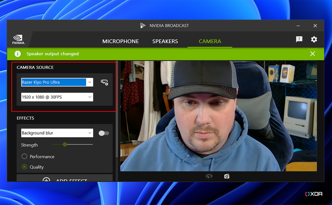
Task: Click the info icon in green banner
Action: 18,54
